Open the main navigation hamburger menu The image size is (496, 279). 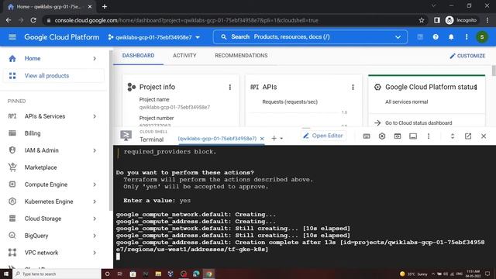click(12, 37)
